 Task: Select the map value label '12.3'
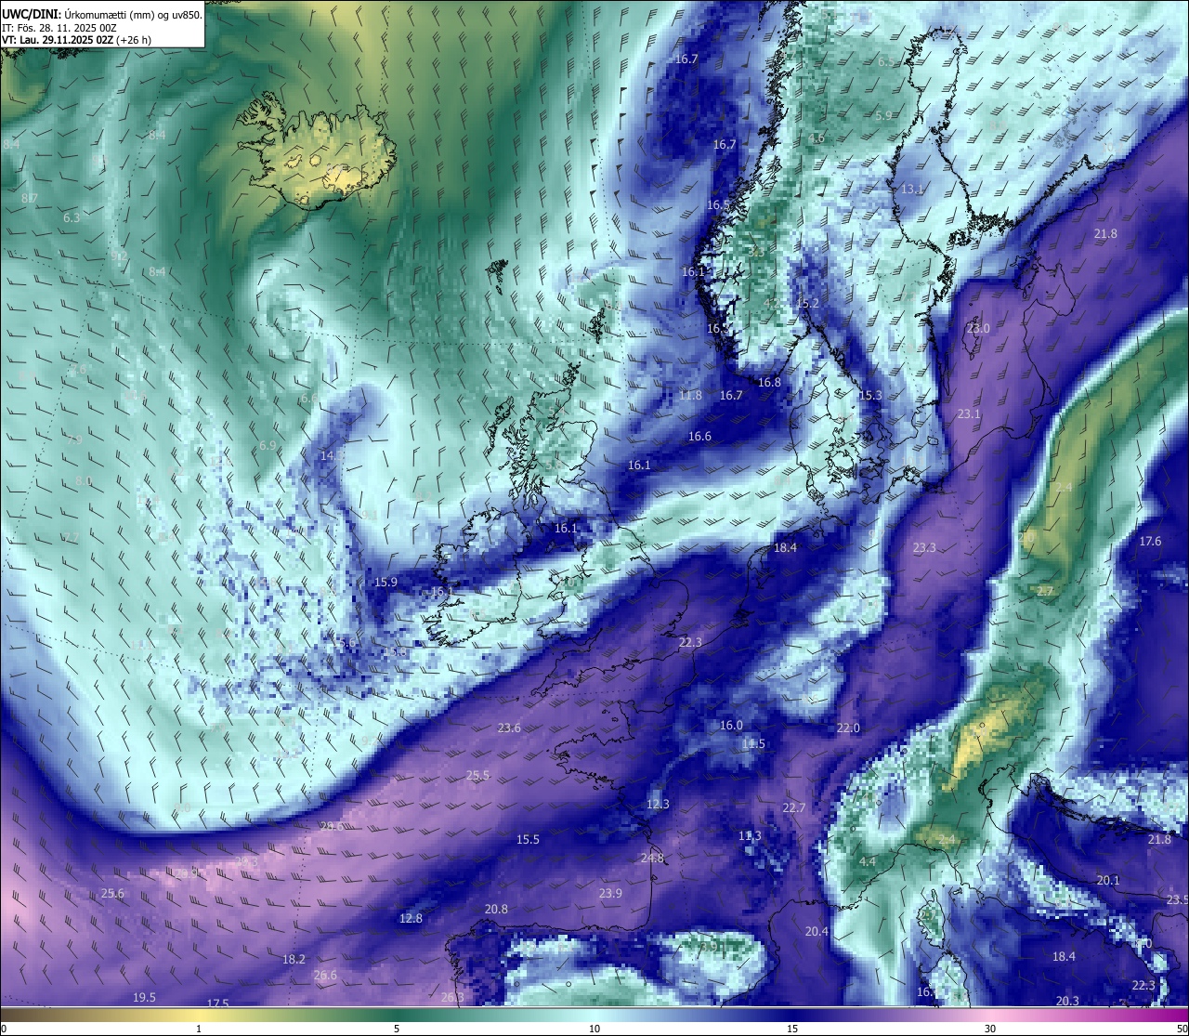pyautogui.click(x=658, y=804)
